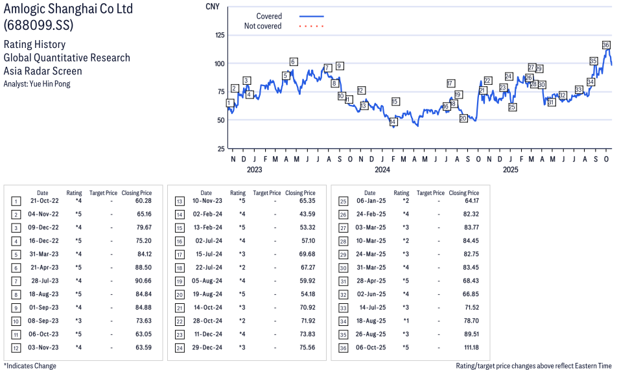
Task: Click the blue Covered legend line
Action: point(311,16)
